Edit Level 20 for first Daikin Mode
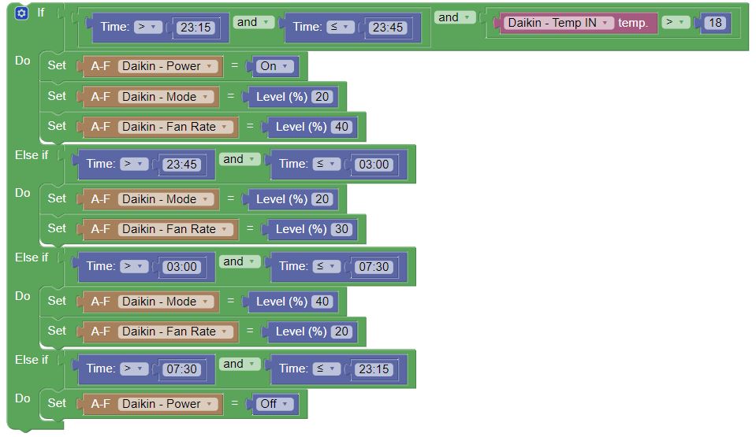The image size is (756, 437). (x=322, y=97)
